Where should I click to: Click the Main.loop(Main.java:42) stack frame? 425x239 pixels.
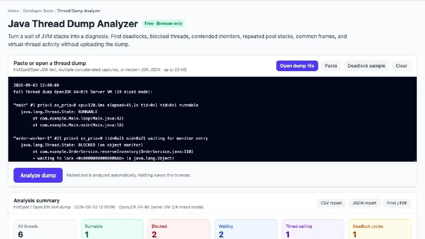pos(78,118)
